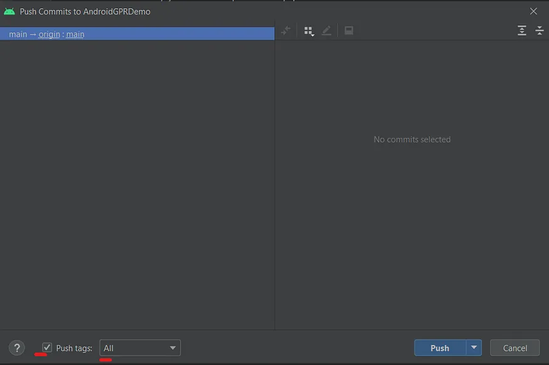This screenshot has width=549, height=365.
Task: Cancel the push dialog
Action: click(514, 348)
